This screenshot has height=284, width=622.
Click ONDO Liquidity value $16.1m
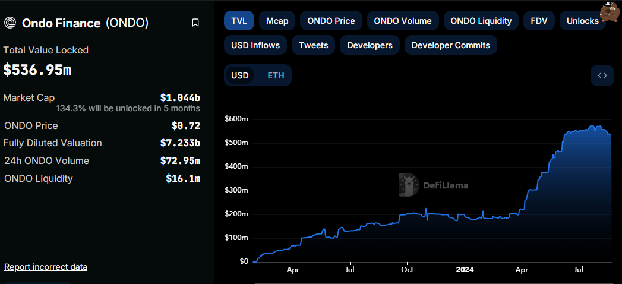pos(183,178)
